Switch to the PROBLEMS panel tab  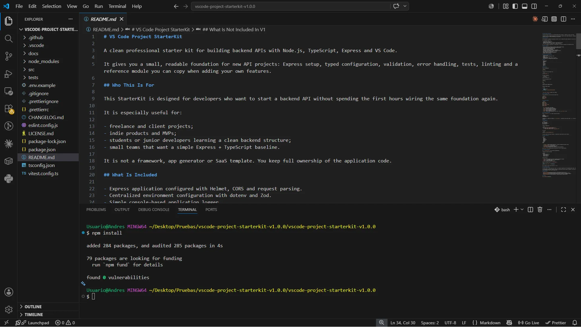(96, 210)
